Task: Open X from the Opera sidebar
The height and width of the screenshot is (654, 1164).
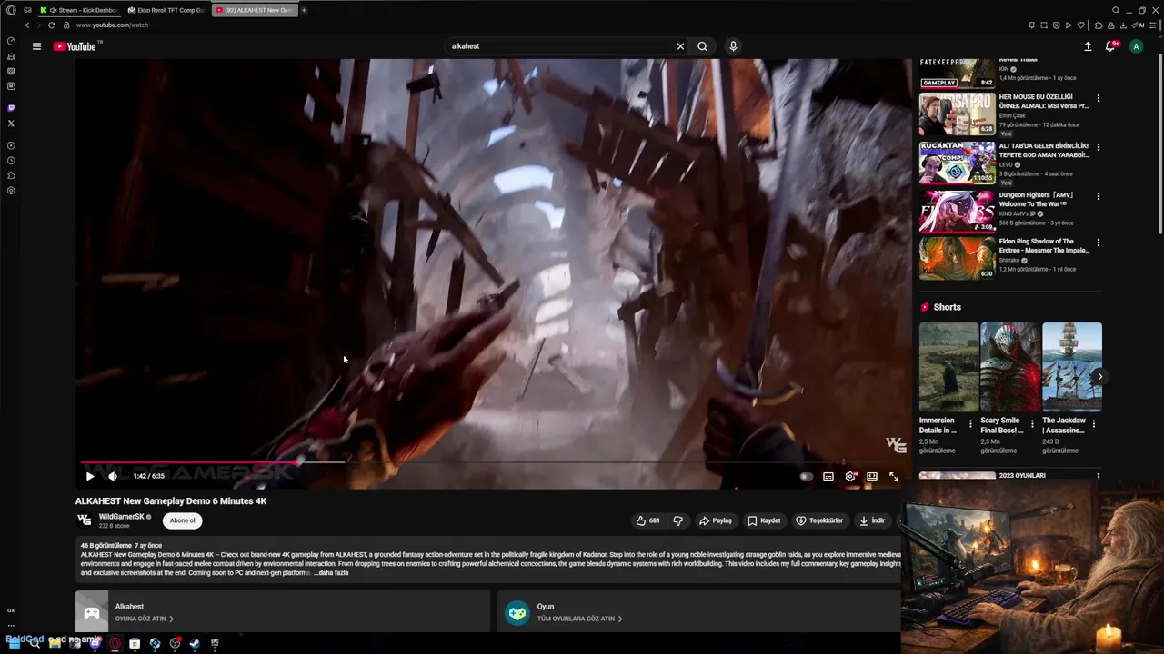Action: pyautogui.click(x=11, y=124)
